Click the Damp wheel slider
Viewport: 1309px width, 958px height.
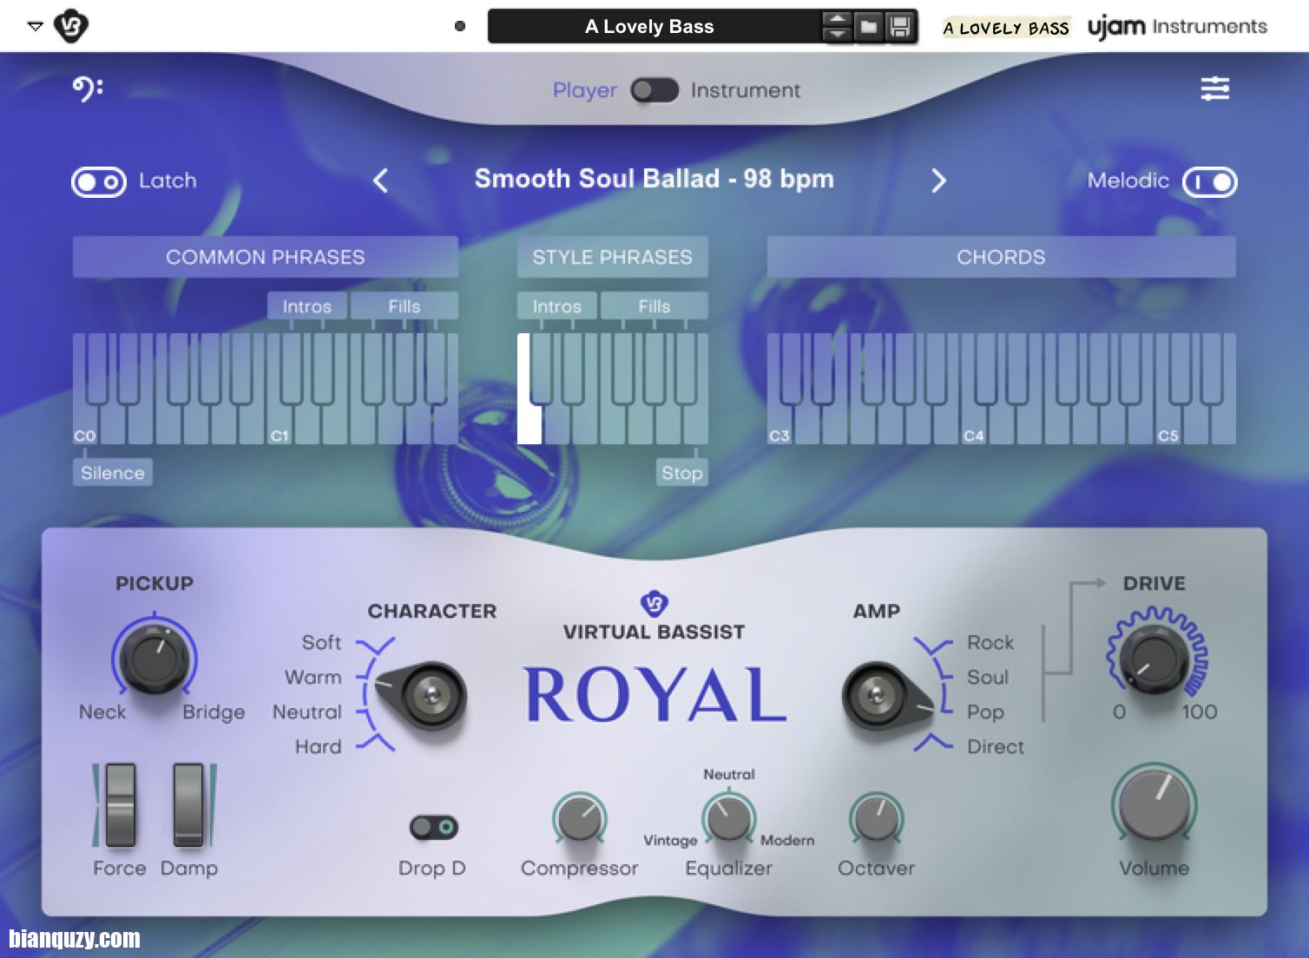[x=188, y=805]
